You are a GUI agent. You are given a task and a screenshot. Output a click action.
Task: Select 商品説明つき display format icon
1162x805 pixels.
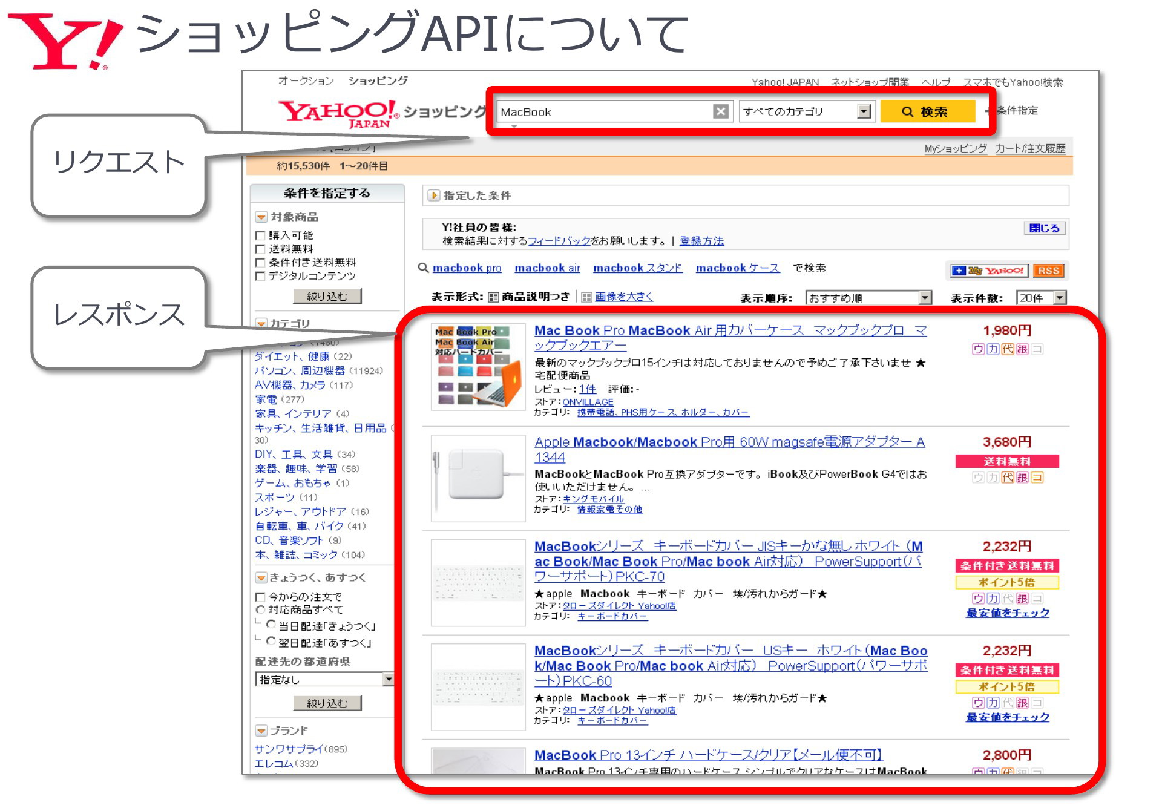coord(494,297)
